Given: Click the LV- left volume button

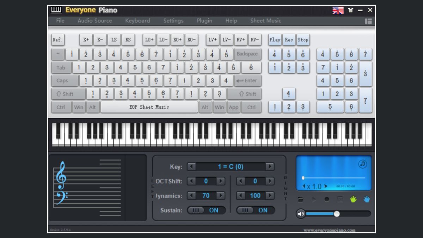Looking at the screenshot, I should [227, 40].
